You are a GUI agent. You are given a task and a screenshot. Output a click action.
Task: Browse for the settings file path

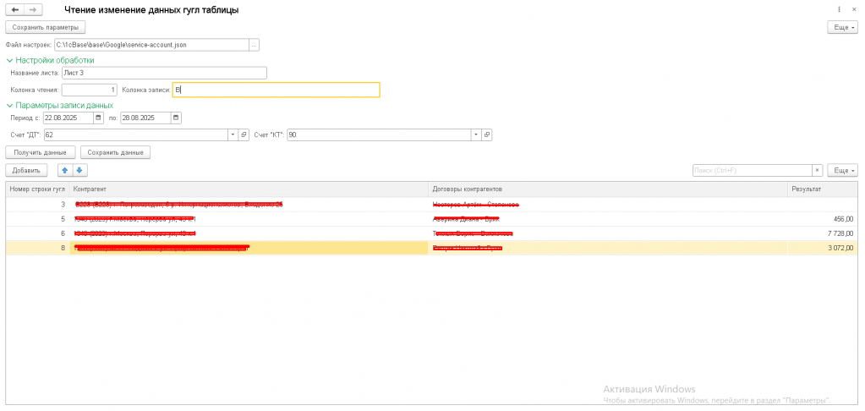[x=254, y=44]
